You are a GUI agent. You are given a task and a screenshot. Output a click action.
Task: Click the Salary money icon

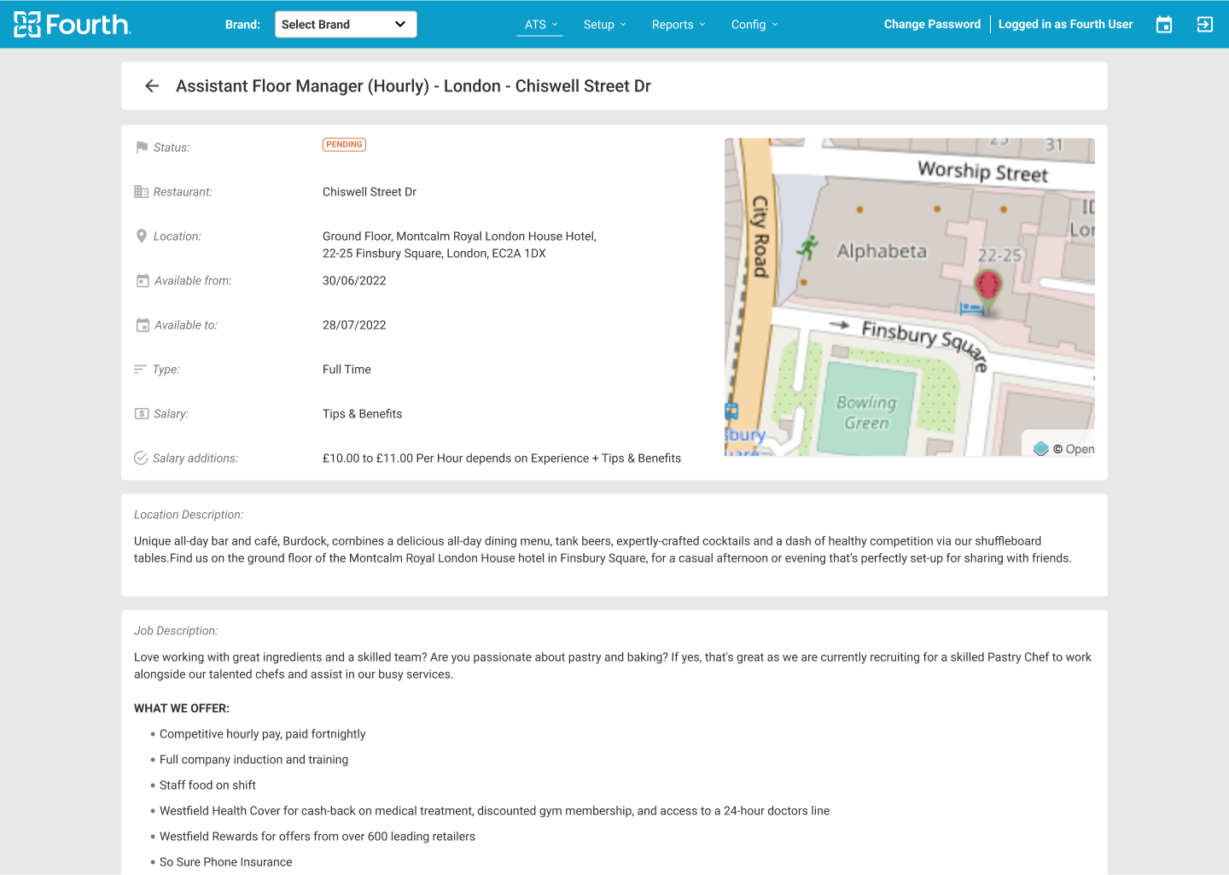click(x=142, y=414)
